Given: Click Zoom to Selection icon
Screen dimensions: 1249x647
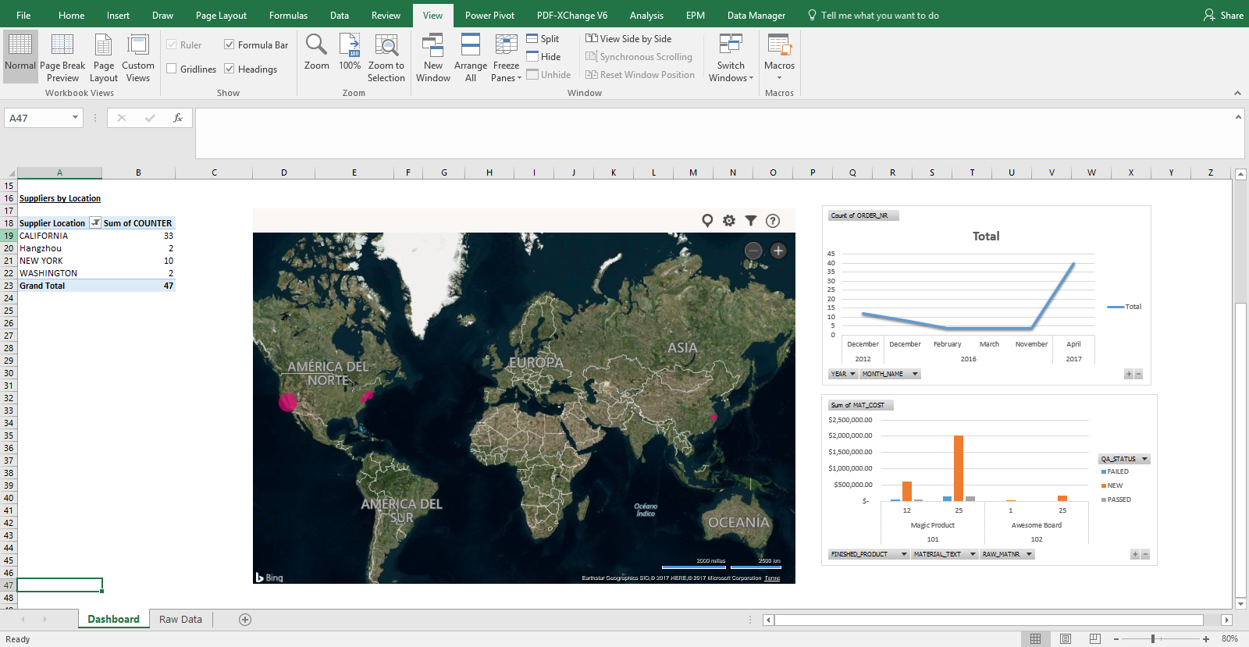Looking at the screenshot, I should pyautogui.click(x=386, y=57).
